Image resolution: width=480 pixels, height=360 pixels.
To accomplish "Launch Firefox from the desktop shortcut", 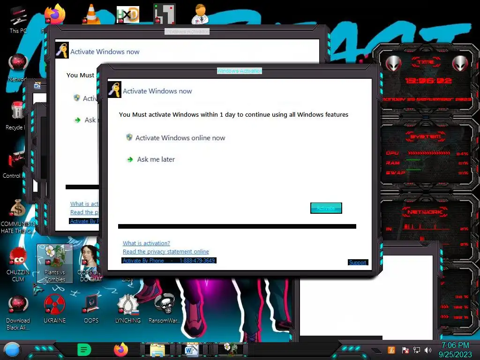I will click(x=54, y=15).
